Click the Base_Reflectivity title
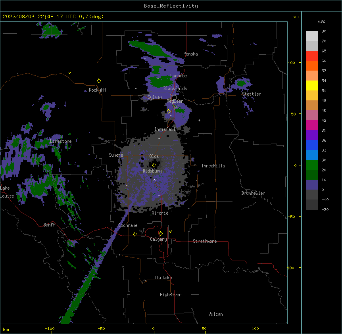This screenshot has height=334, width=342. tap(171, 6)
